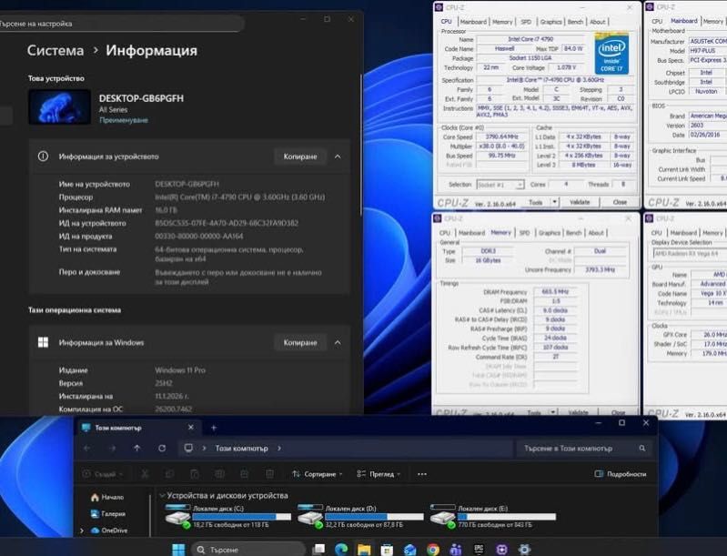The width and height of the screenshot is (727, 556).
Task: Click the PC icon in Explorer address bar
Action: (188, 449)
